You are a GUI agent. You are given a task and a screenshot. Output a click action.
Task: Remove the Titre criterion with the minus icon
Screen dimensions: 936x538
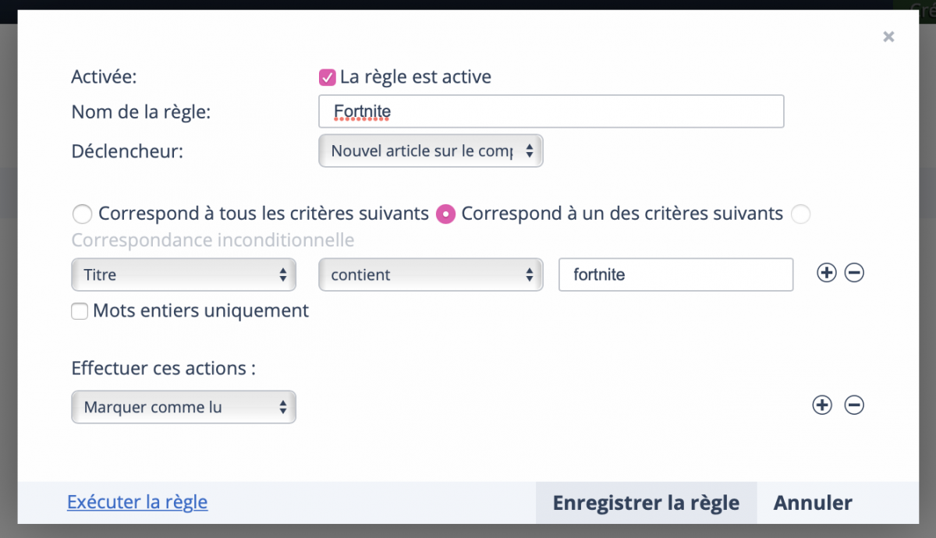pyautogui.click(x=854, y=273)
